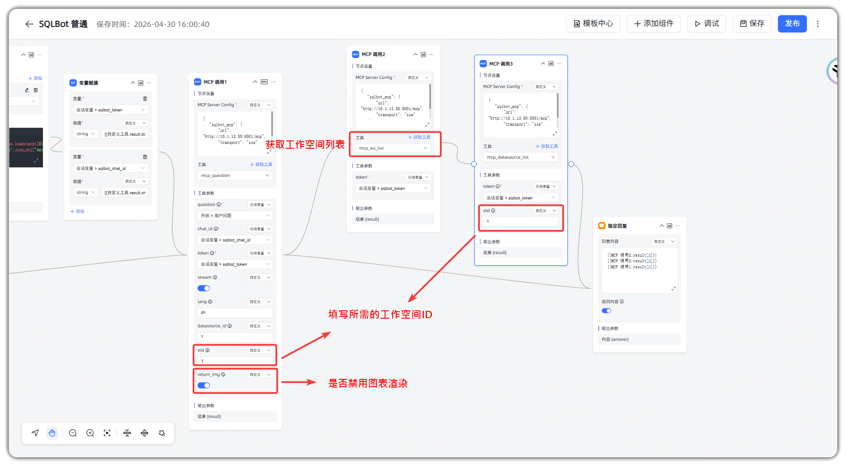Image resolution: width=846 pixels, height=466 pixels.
Task: Click the MCP 调用3 output connector circle
Action: [x=571, y=164]
